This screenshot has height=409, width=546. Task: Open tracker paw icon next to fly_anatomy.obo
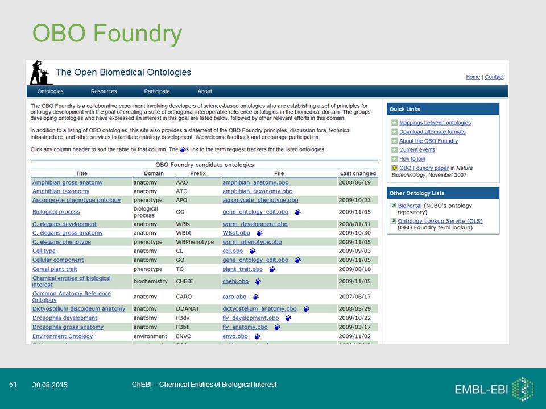(x=277, y=327)
